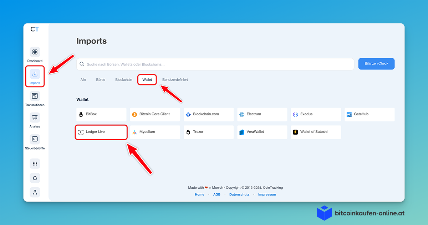Open the Steuerberichte sidebar icon
This screenshot has width=428, height=225.
click(x=35, y=139)
